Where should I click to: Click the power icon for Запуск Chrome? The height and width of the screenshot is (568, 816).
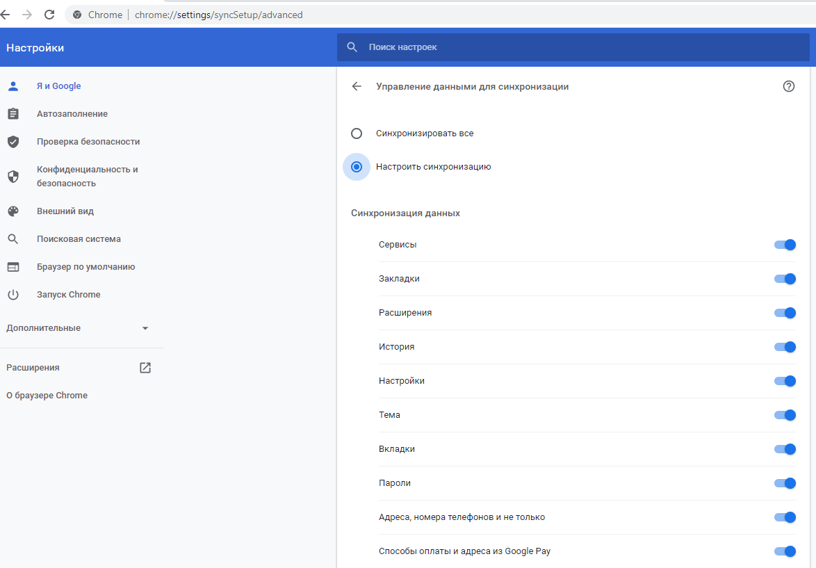click(x=13, y=295)
